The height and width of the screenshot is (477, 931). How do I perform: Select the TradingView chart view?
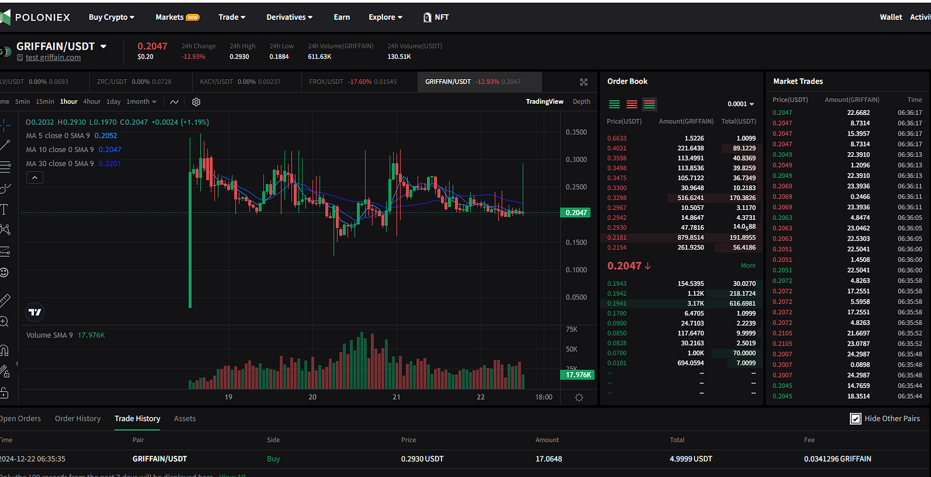545,102
